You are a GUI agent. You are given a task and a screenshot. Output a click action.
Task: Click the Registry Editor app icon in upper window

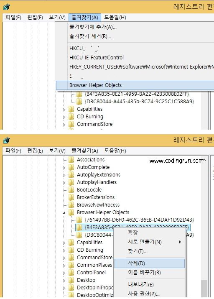click(7, 7)
